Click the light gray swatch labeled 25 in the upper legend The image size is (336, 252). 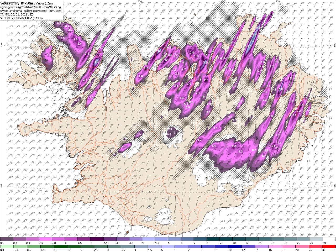316,239
